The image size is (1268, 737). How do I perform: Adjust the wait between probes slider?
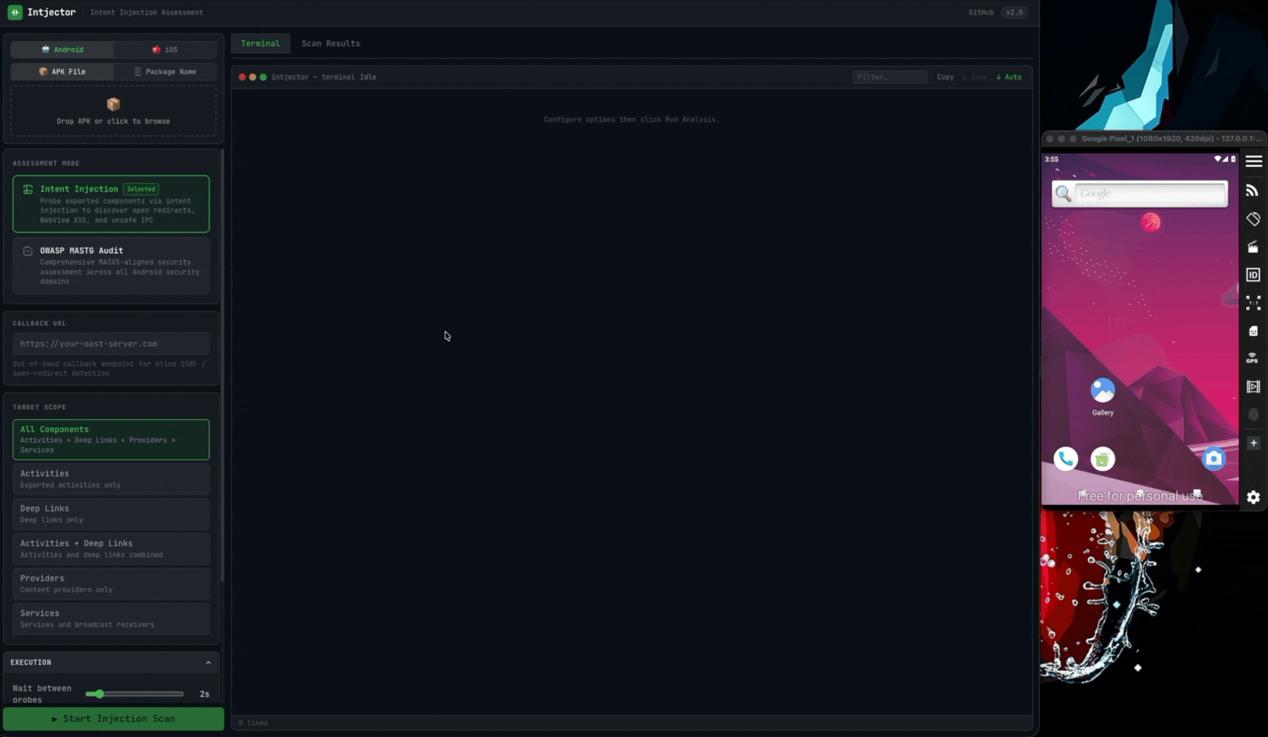pos(99,693)
